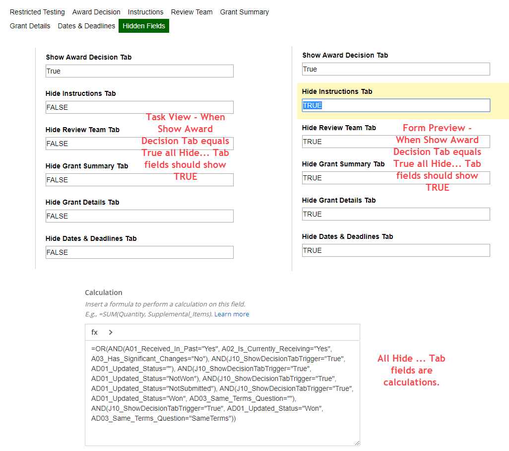Select the green Hidden Fields tab
Image resolution: width=509 pixels, height=451 pixels.
pos(144,26)
